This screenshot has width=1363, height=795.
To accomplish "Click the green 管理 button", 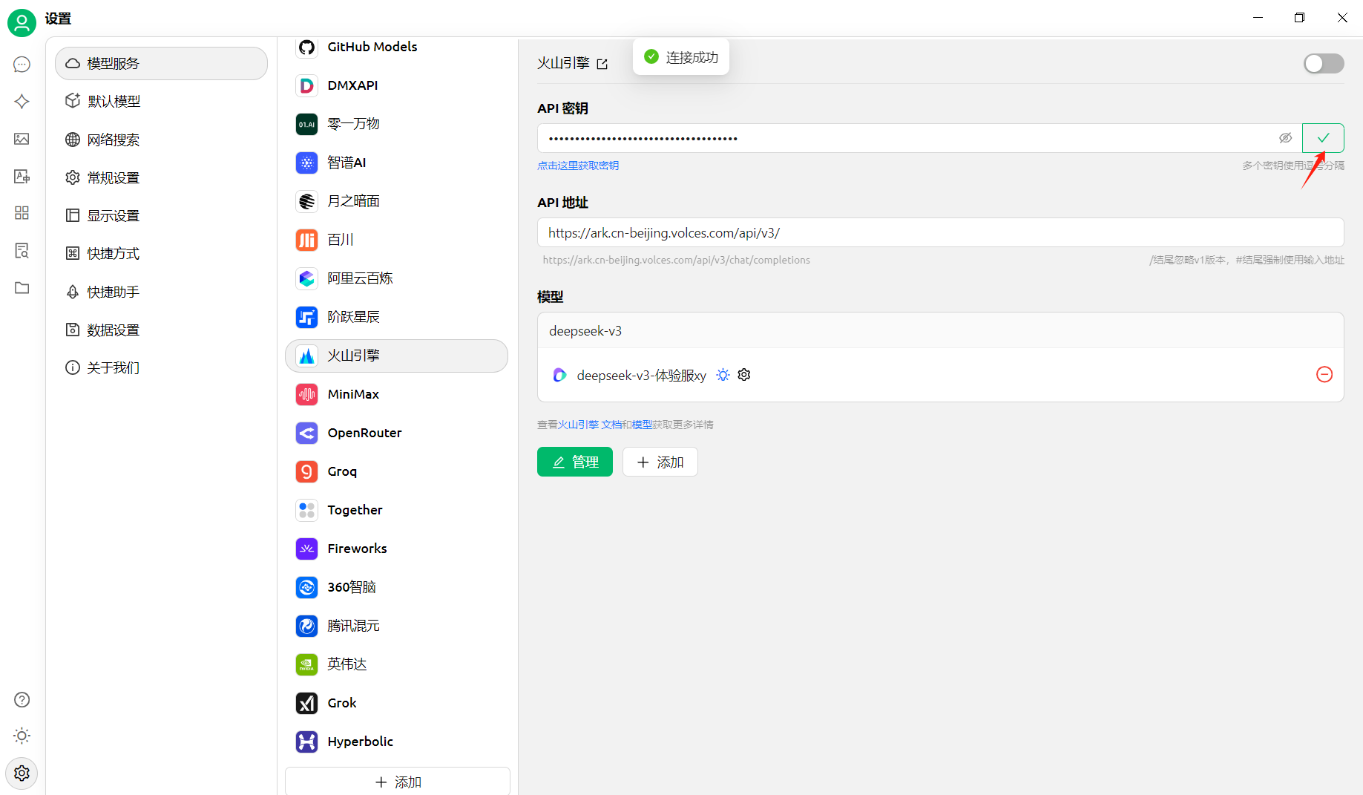I will click(x=575, y=462).
